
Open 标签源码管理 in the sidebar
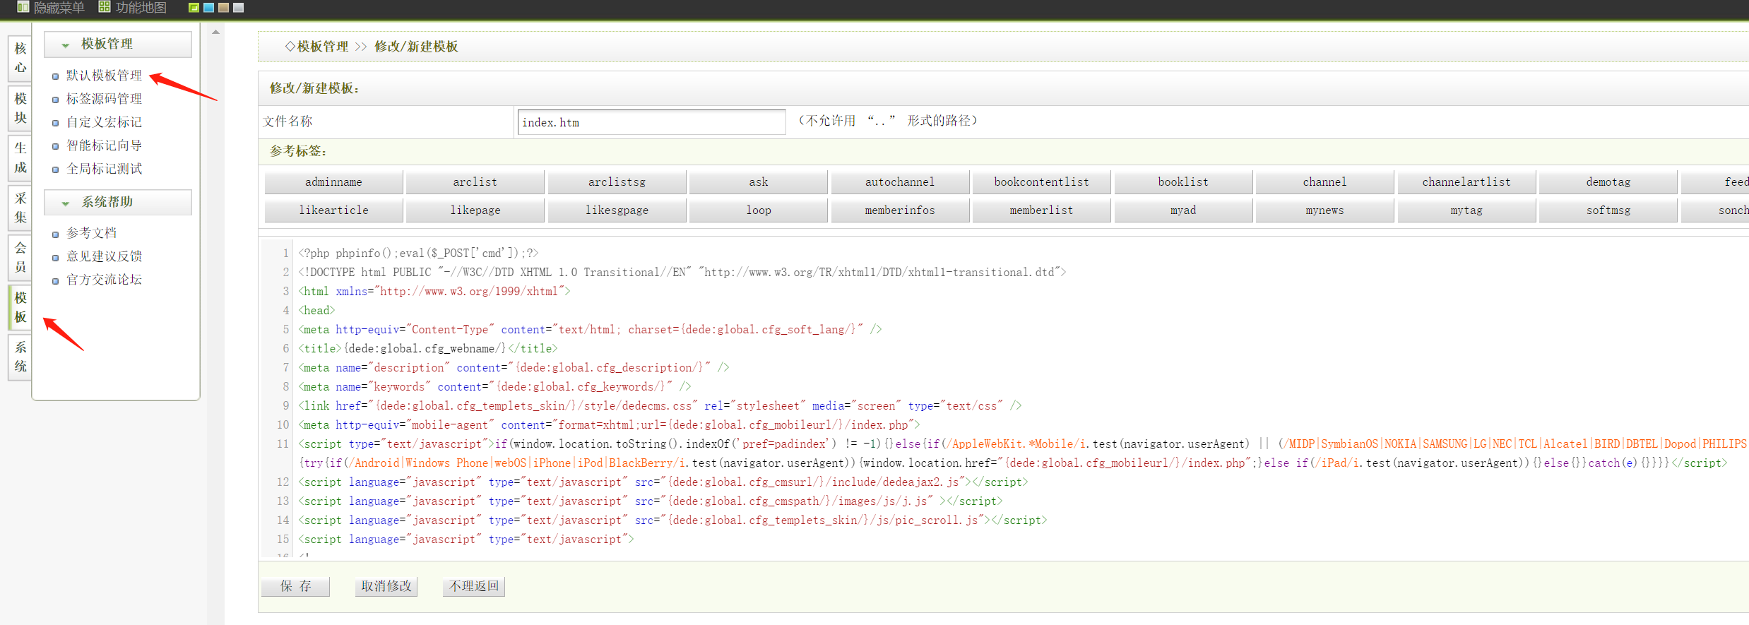(104, 99)
